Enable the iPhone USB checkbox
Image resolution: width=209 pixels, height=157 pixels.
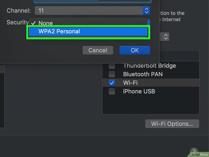click(x=112, y=91)
